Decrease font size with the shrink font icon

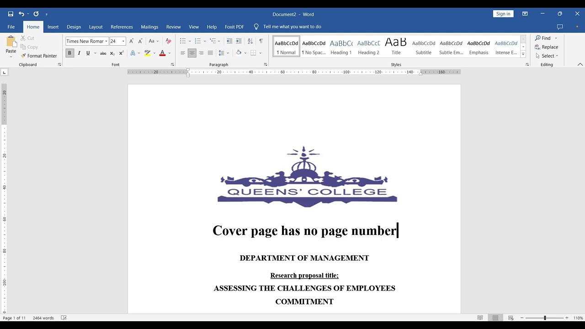coord(140,41)
